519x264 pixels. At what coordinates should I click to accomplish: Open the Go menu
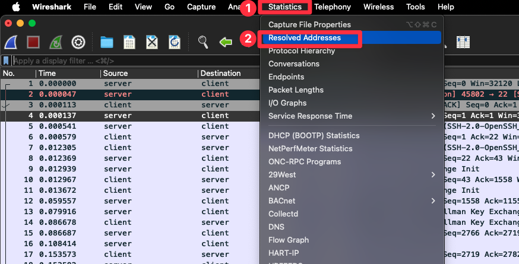click(169, 7)
